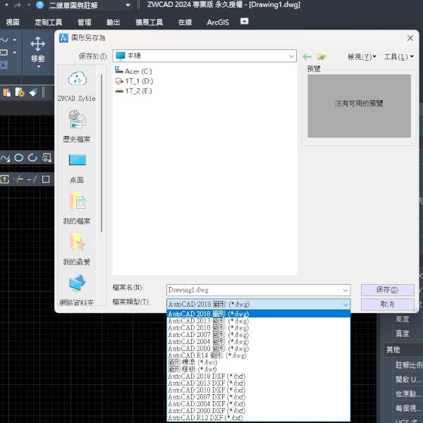Screen dimensions: 423x423
Task: Choose AutoCAD 2018 DXF (*.dxf) option
Action: [x=259, y=376]
